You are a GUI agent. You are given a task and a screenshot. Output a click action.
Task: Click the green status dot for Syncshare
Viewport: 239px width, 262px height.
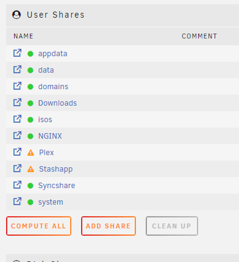[x=30, y=186]
